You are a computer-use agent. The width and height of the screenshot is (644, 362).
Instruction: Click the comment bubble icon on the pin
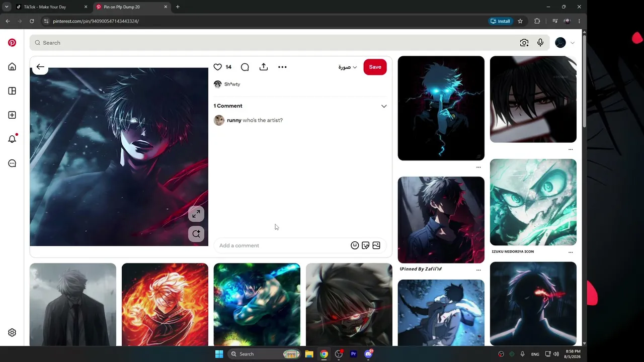tap(245, 67)
